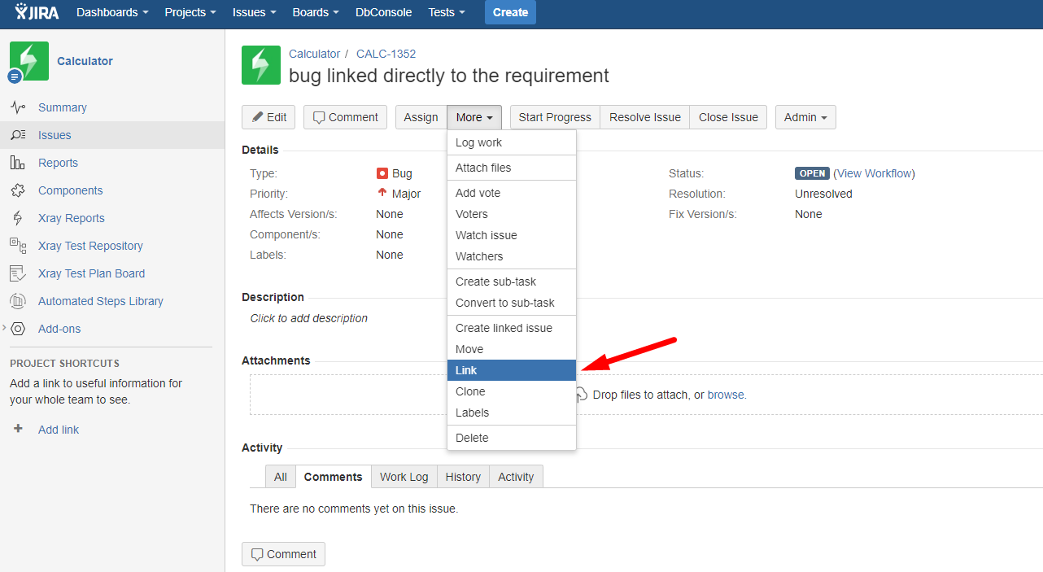Open the CALC-1352 breadcrumb link
The width and height of the screenshot is (1043, 572).
(386, 54)
